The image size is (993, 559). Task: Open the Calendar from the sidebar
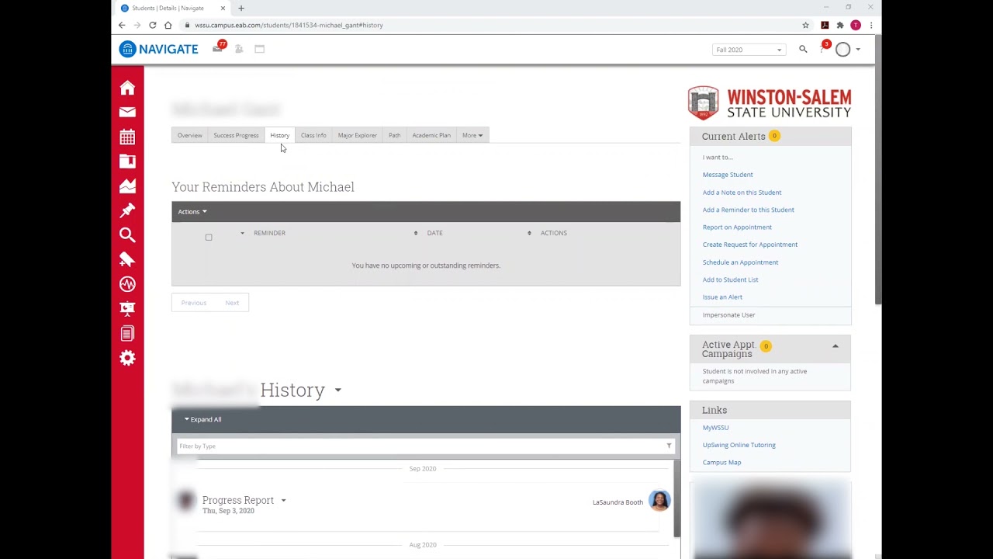(x=127, y=137)
